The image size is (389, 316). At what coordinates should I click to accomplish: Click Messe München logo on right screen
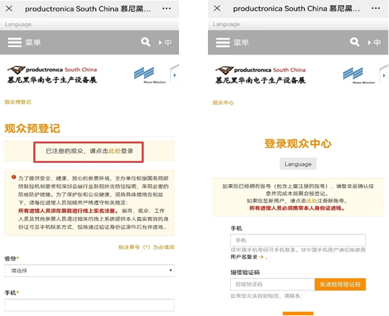359,75
